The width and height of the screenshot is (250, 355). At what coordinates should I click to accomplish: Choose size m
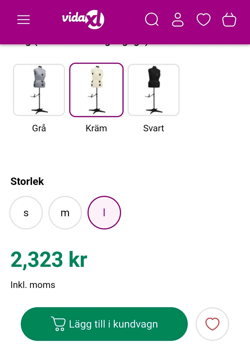[x=65, y=213]
